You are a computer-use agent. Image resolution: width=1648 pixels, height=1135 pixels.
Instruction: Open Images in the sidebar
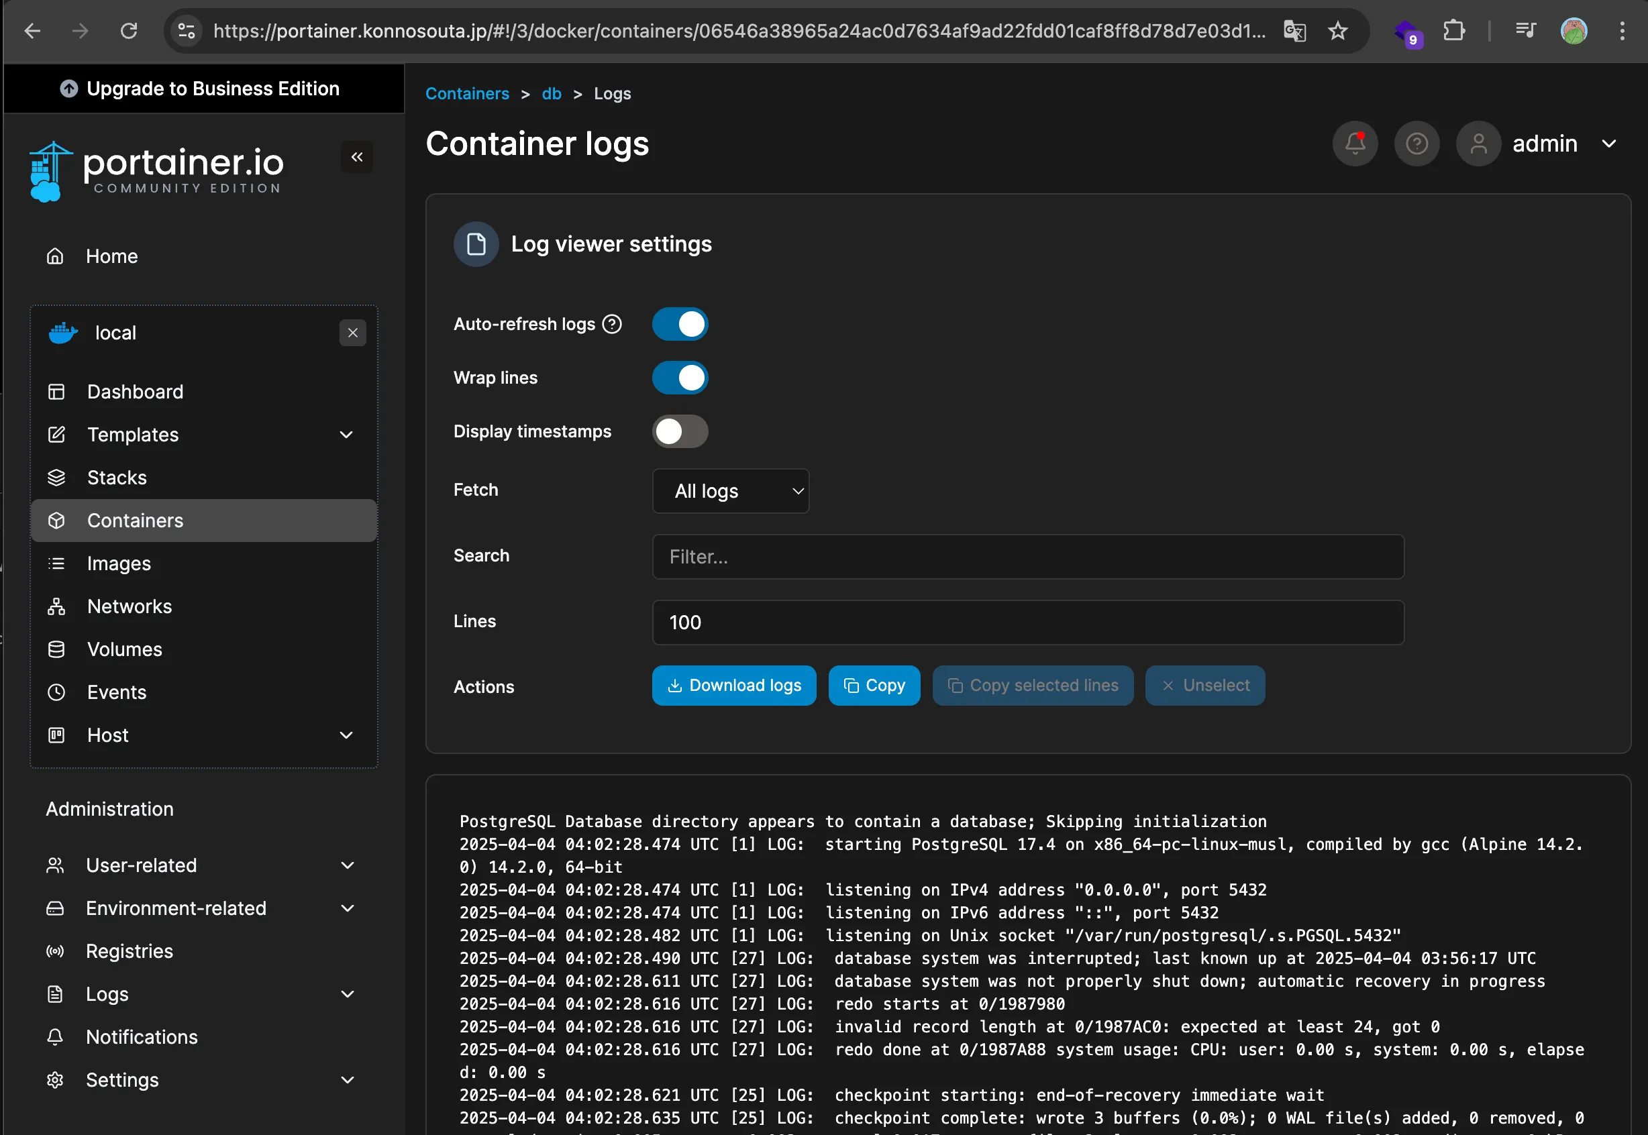point(119,564)
